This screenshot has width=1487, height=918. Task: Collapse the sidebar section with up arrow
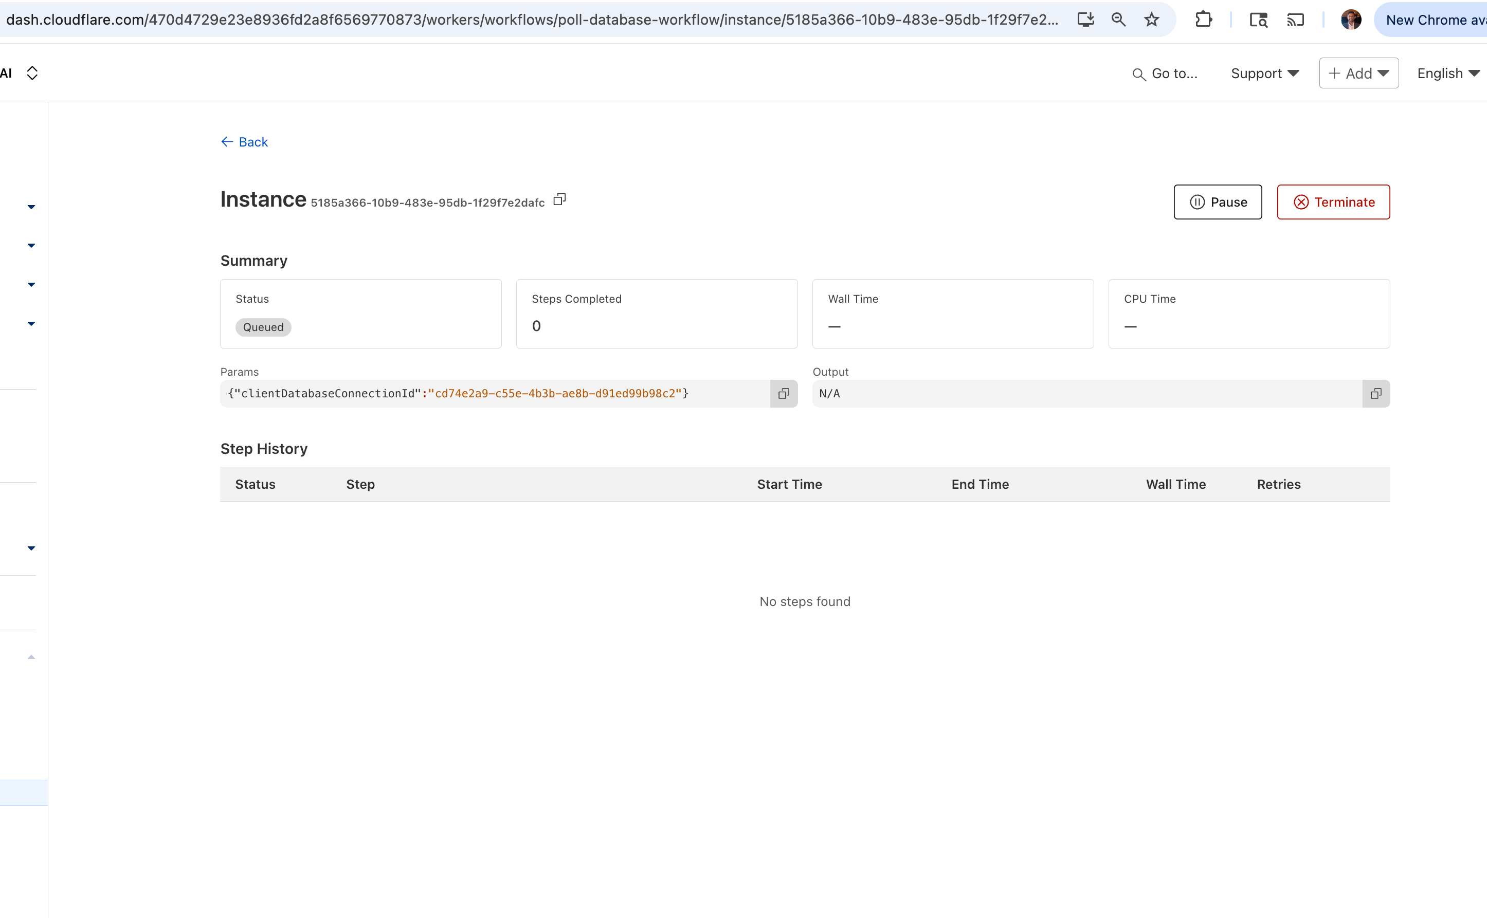click(x=31, y=657)
